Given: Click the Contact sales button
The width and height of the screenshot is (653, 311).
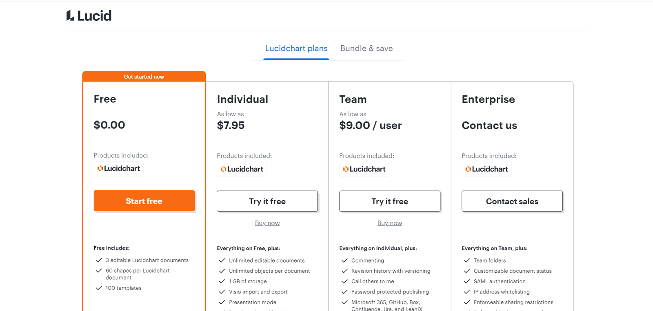Looking at the screenshot, I should click(x=512, y=201).
